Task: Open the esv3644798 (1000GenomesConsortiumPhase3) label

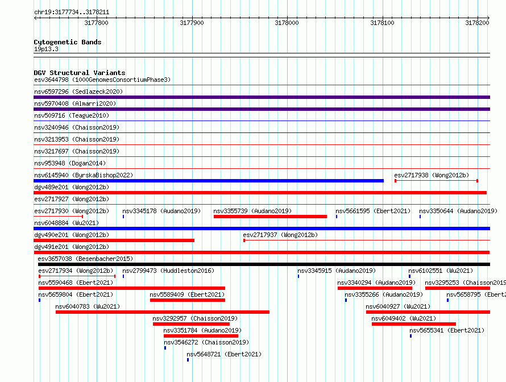Action: click(x=102, y=80)
